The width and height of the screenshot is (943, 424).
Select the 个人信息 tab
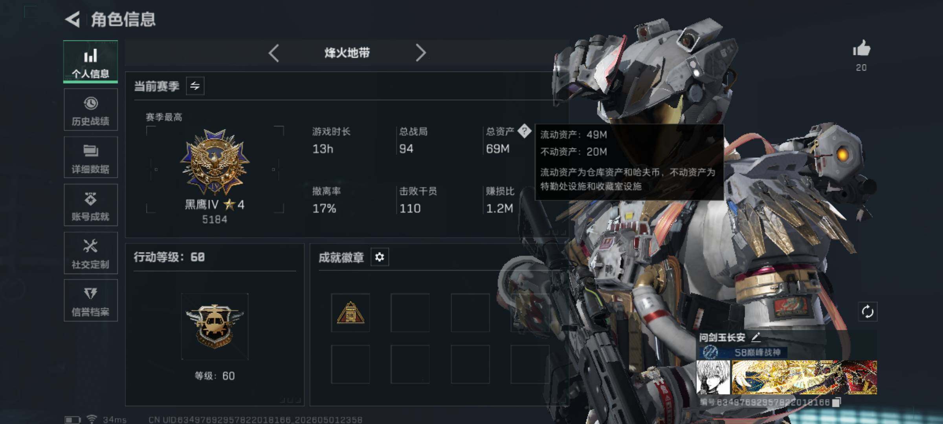(x=90, y=62)
